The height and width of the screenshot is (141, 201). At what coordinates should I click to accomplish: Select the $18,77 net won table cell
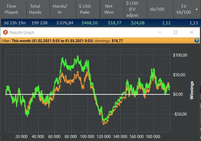click(x=115, y=23)
